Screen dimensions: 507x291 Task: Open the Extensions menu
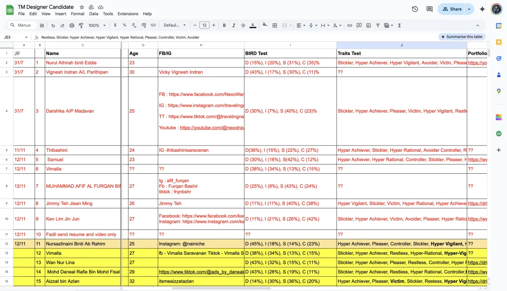128,14
